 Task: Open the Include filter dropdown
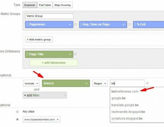31,83
